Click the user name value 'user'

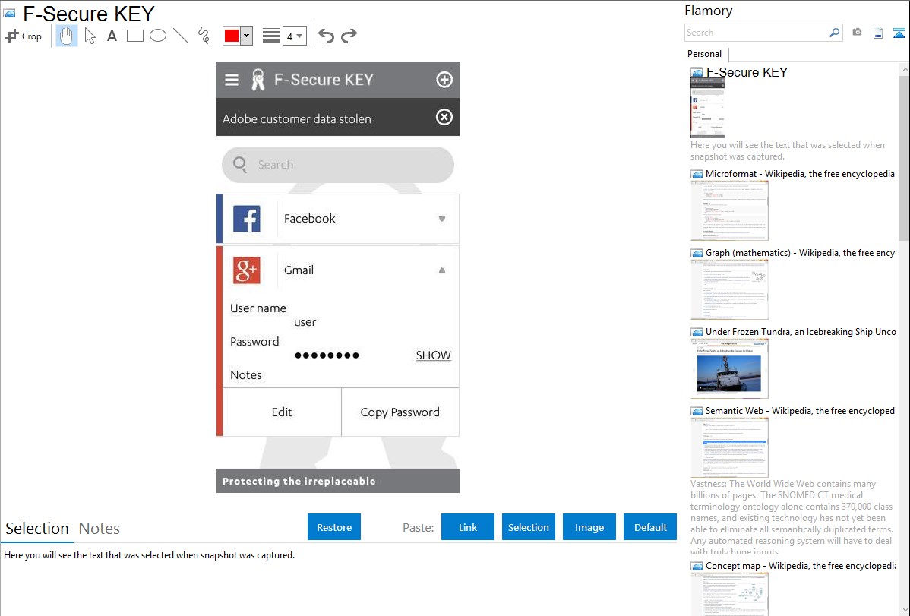pos(305,322)
